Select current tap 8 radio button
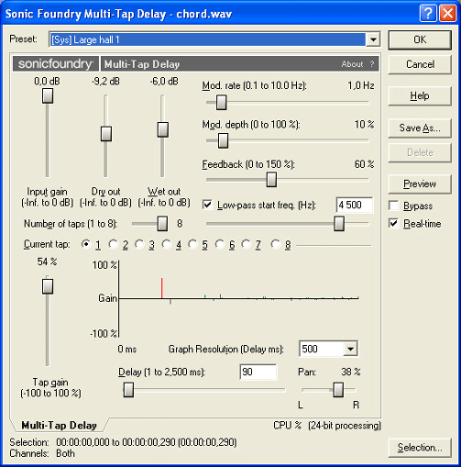 [276, 244]
